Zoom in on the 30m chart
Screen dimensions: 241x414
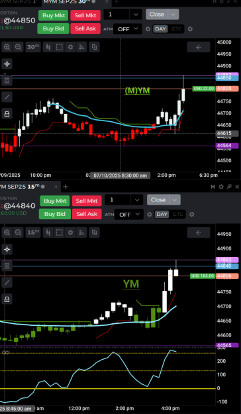(7, 47)
